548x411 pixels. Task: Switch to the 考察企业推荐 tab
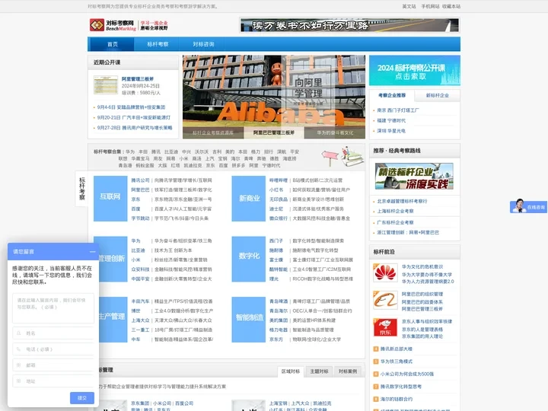pyautogui.click(x=392, y=95)
